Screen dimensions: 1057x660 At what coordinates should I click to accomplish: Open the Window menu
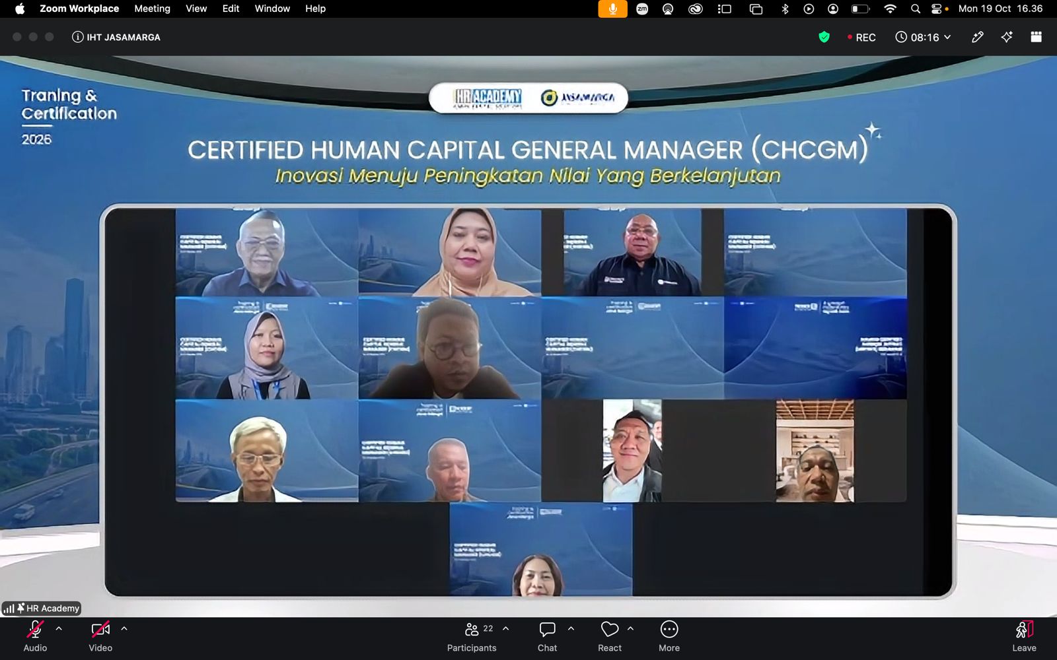pos(272,9)
